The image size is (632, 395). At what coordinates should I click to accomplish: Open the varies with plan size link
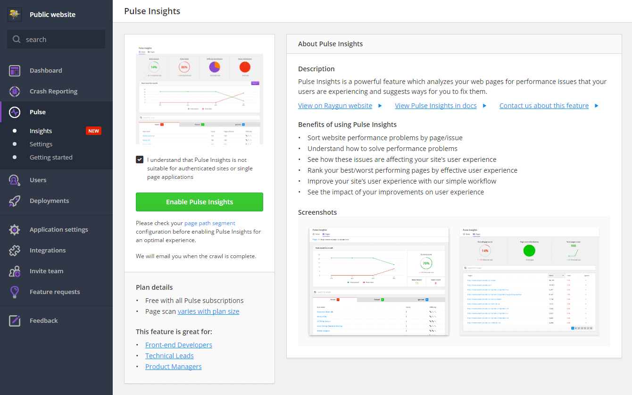tap(208, 311)
